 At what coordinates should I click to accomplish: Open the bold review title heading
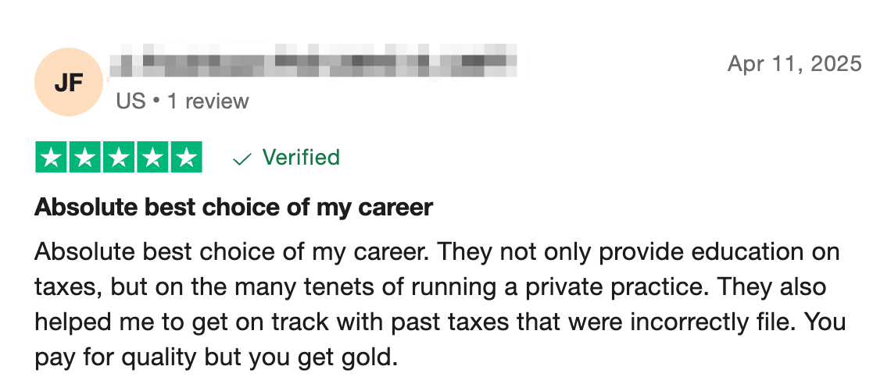[x=234, y=208]
